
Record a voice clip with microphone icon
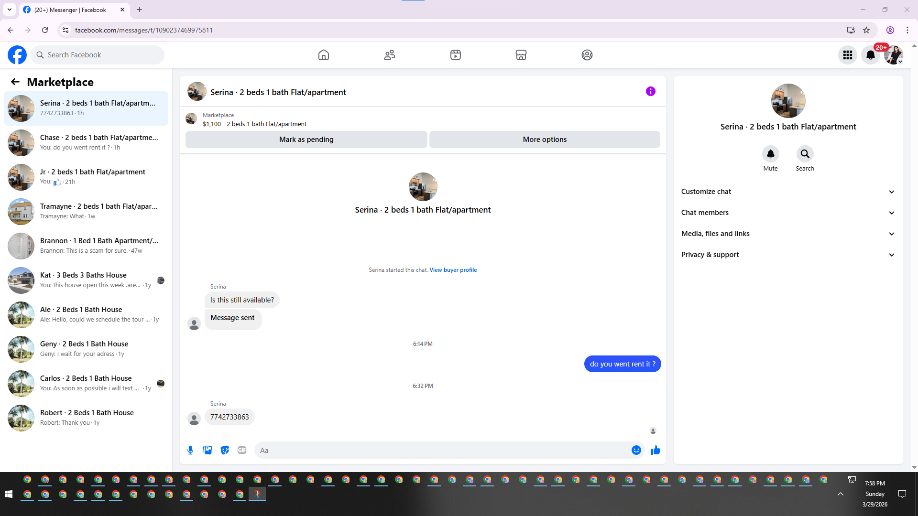[x=190, y=450]
